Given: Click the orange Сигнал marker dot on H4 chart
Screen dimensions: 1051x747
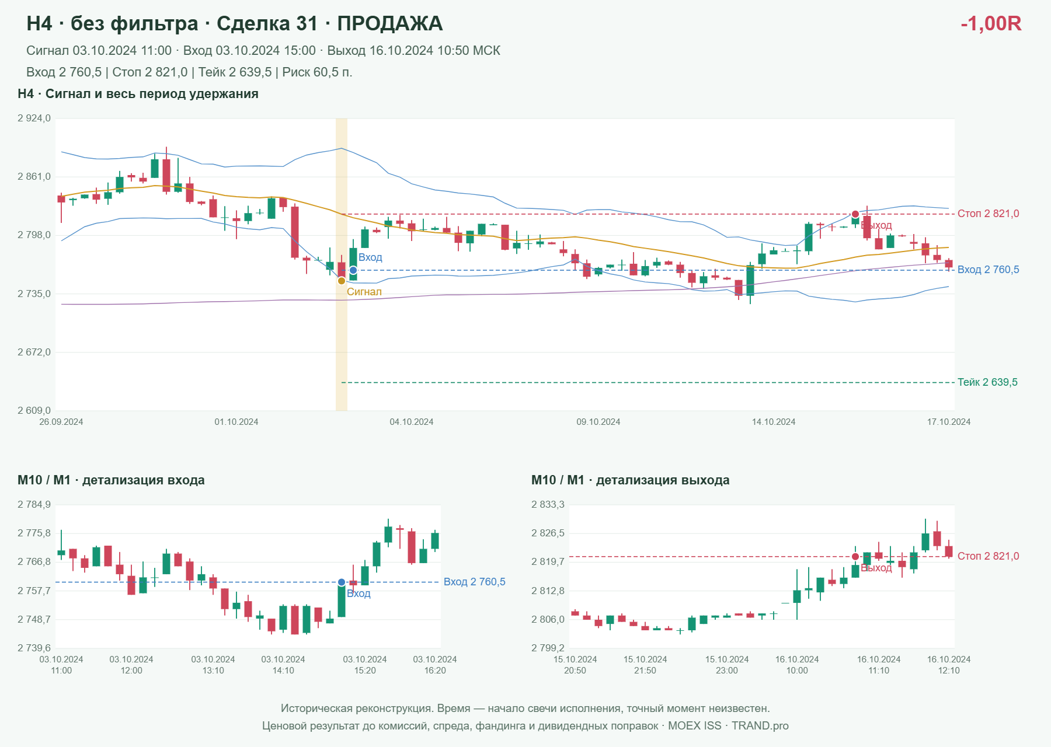Looking at the screenshot, I should pyautogui.click(x=342, y=281).
